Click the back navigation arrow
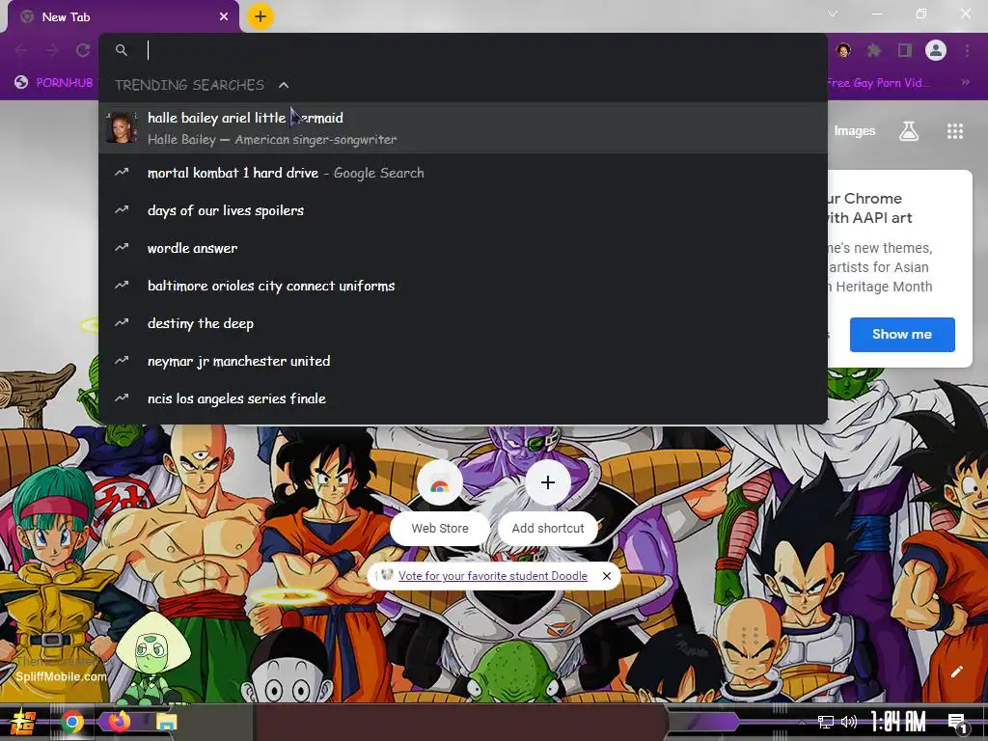 click(21, 50)
